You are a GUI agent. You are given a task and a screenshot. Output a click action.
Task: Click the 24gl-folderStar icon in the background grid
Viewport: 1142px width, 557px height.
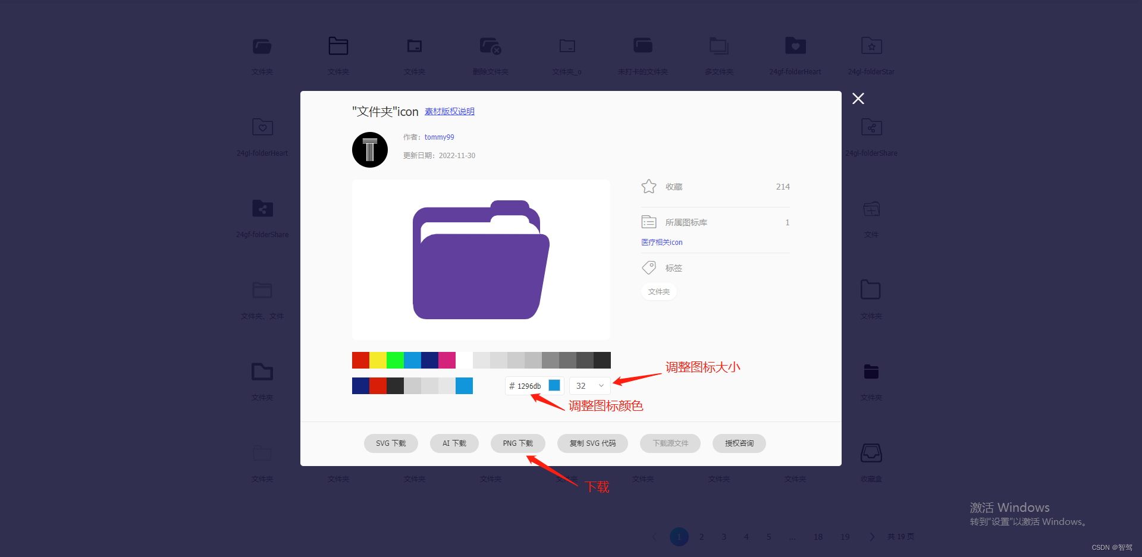[871, 46]
